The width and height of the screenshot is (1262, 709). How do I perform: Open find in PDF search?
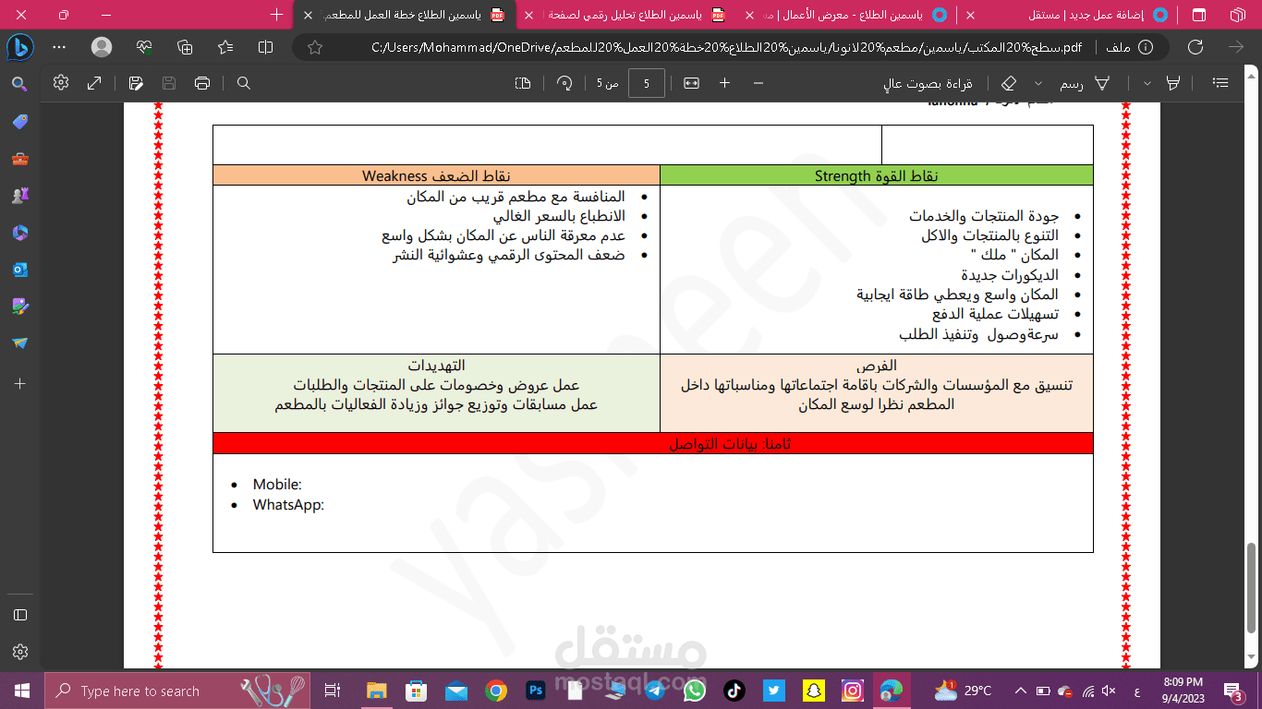click(x=244, y=83)
